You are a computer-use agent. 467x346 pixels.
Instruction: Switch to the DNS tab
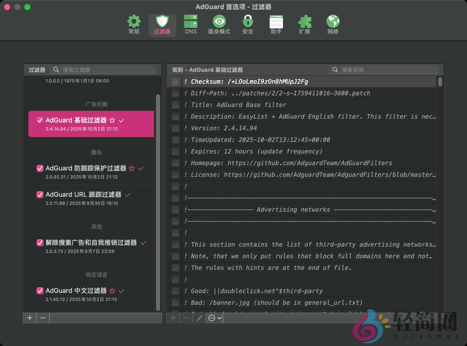(191, 24)
